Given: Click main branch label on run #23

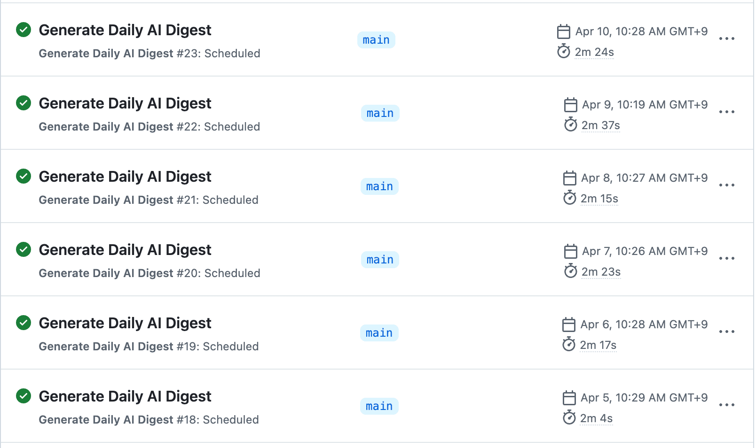Looking at the screenshot, I should [x=376, y=40].
